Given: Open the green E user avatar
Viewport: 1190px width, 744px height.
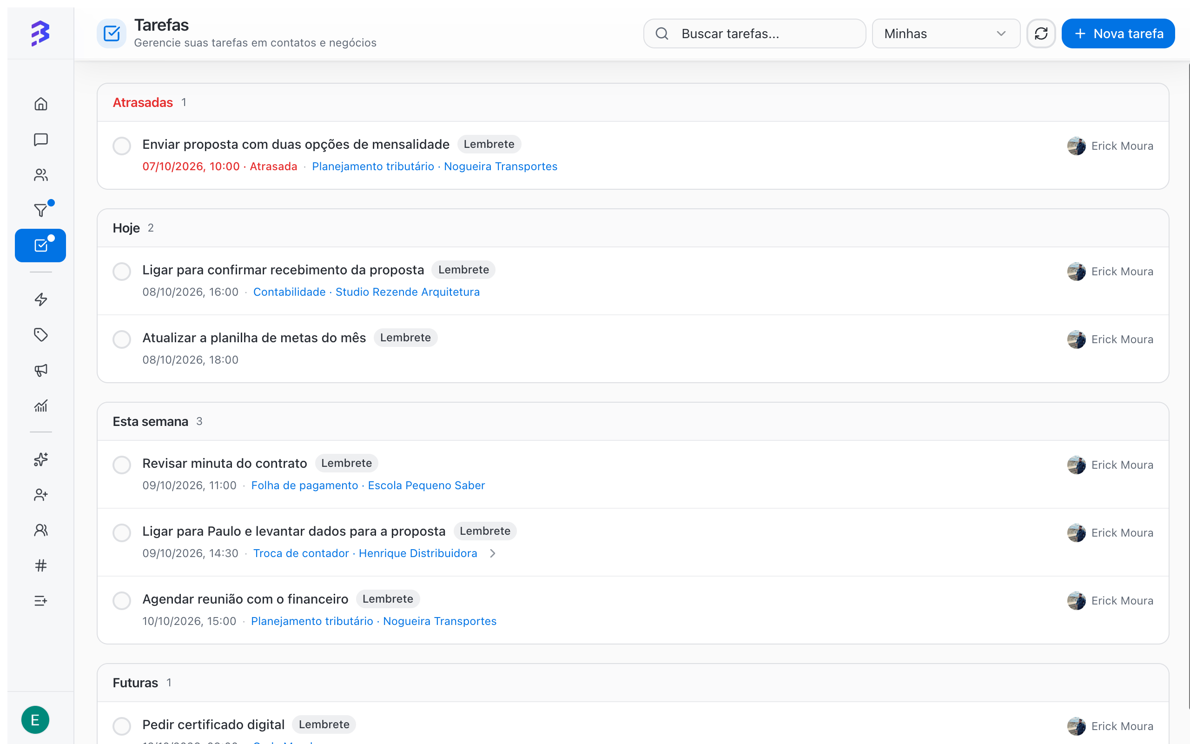Looking at the screenshot, I should 35,720.
